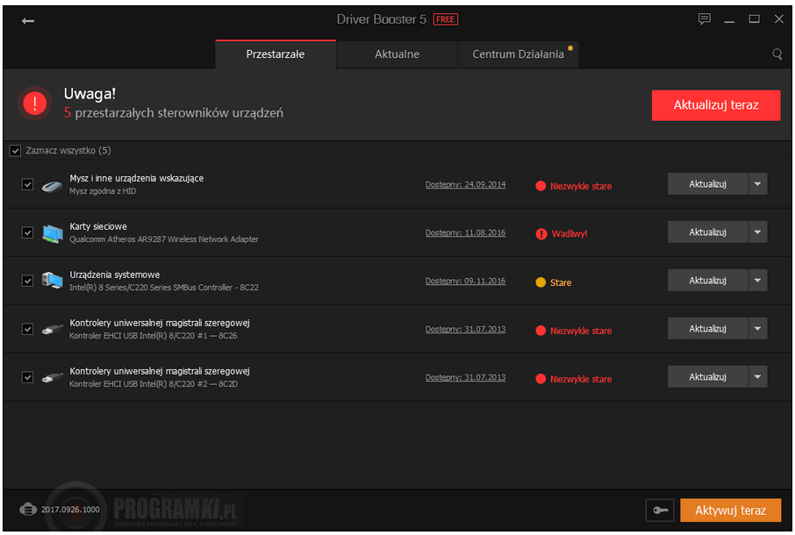The width and height of the screenshot is (795, 535).
Task: Click the FREE edition badge
Action: click(x=446, y=19)
